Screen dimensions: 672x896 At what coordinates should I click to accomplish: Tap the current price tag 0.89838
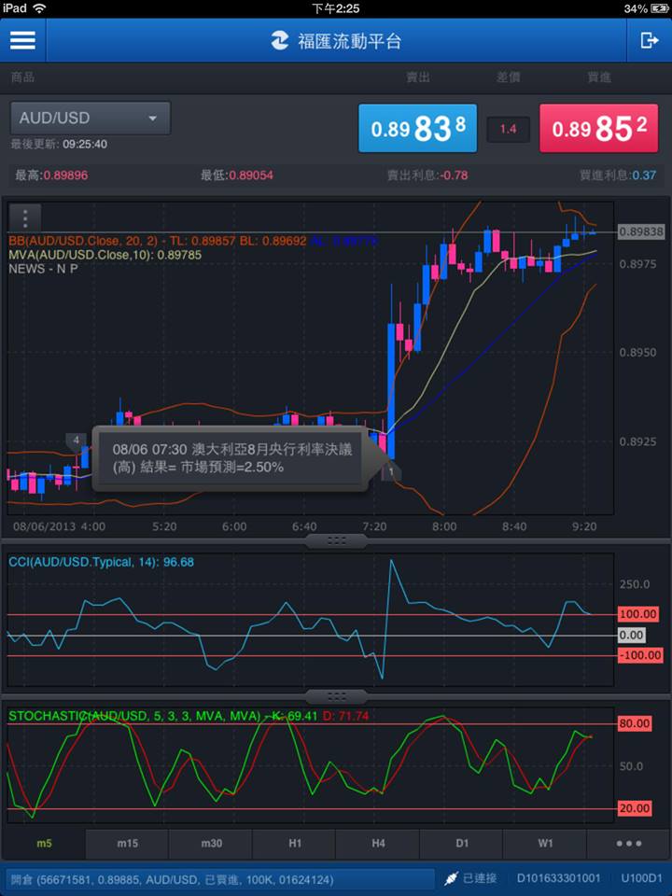[640, 231]
